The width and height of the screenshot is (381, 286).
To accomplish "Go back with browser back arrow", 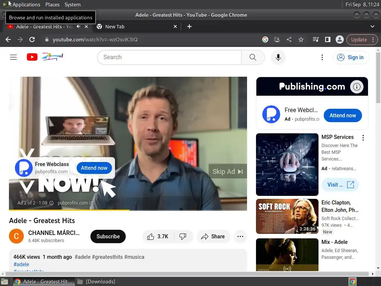I will [x=8, y=39].
